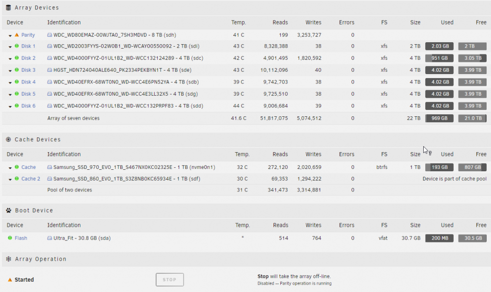The height and width of the screenshot is (292, 491).
Task: Open the Disk 2 settings link
Action: click(28, 58)
